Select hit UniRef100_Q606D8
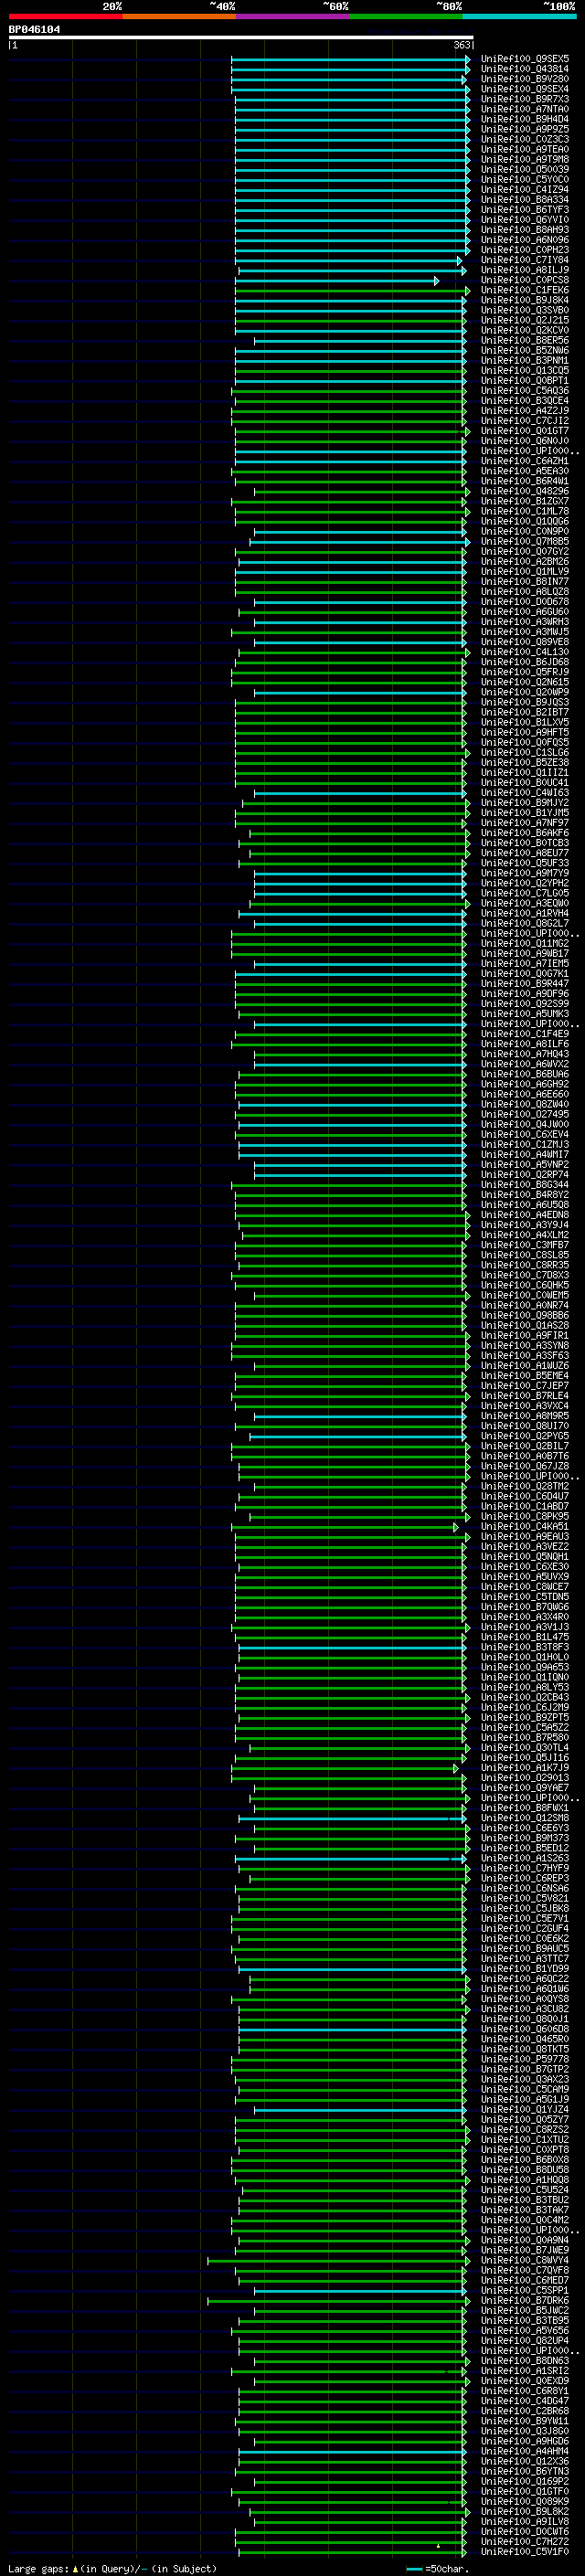585x2576 pixels. [524, 2029]
